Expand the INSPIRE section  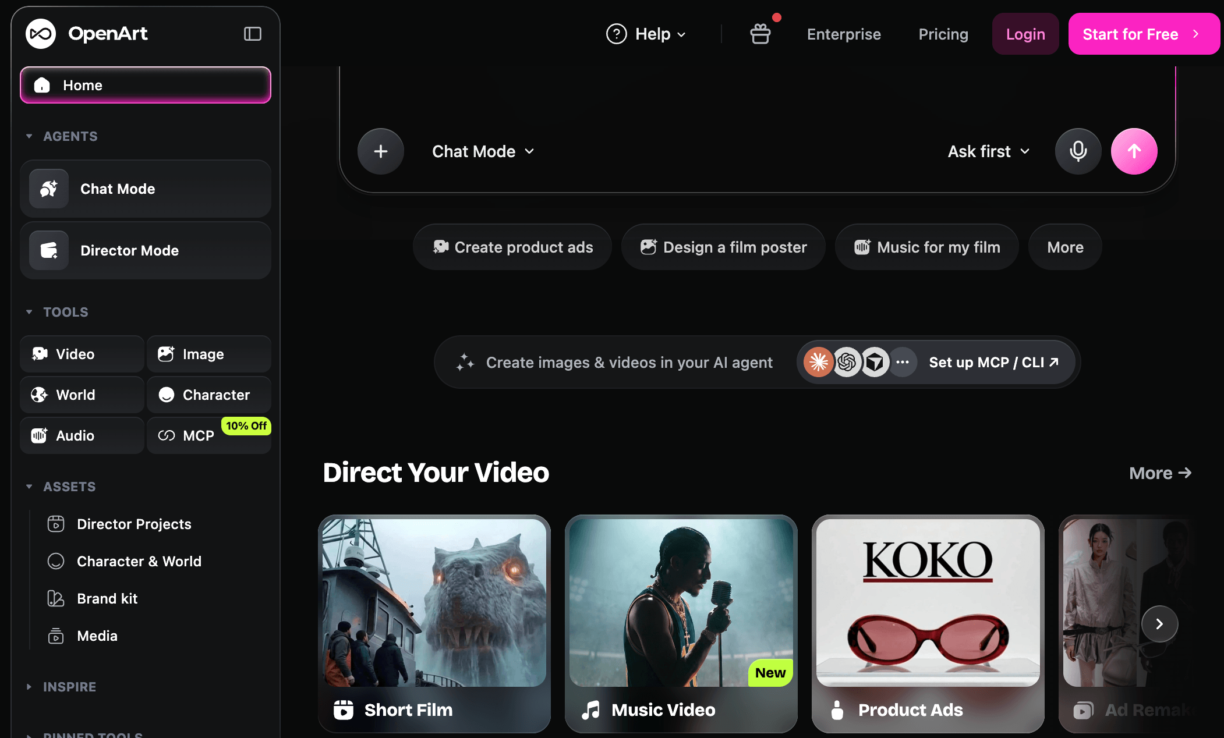[61, 687]
